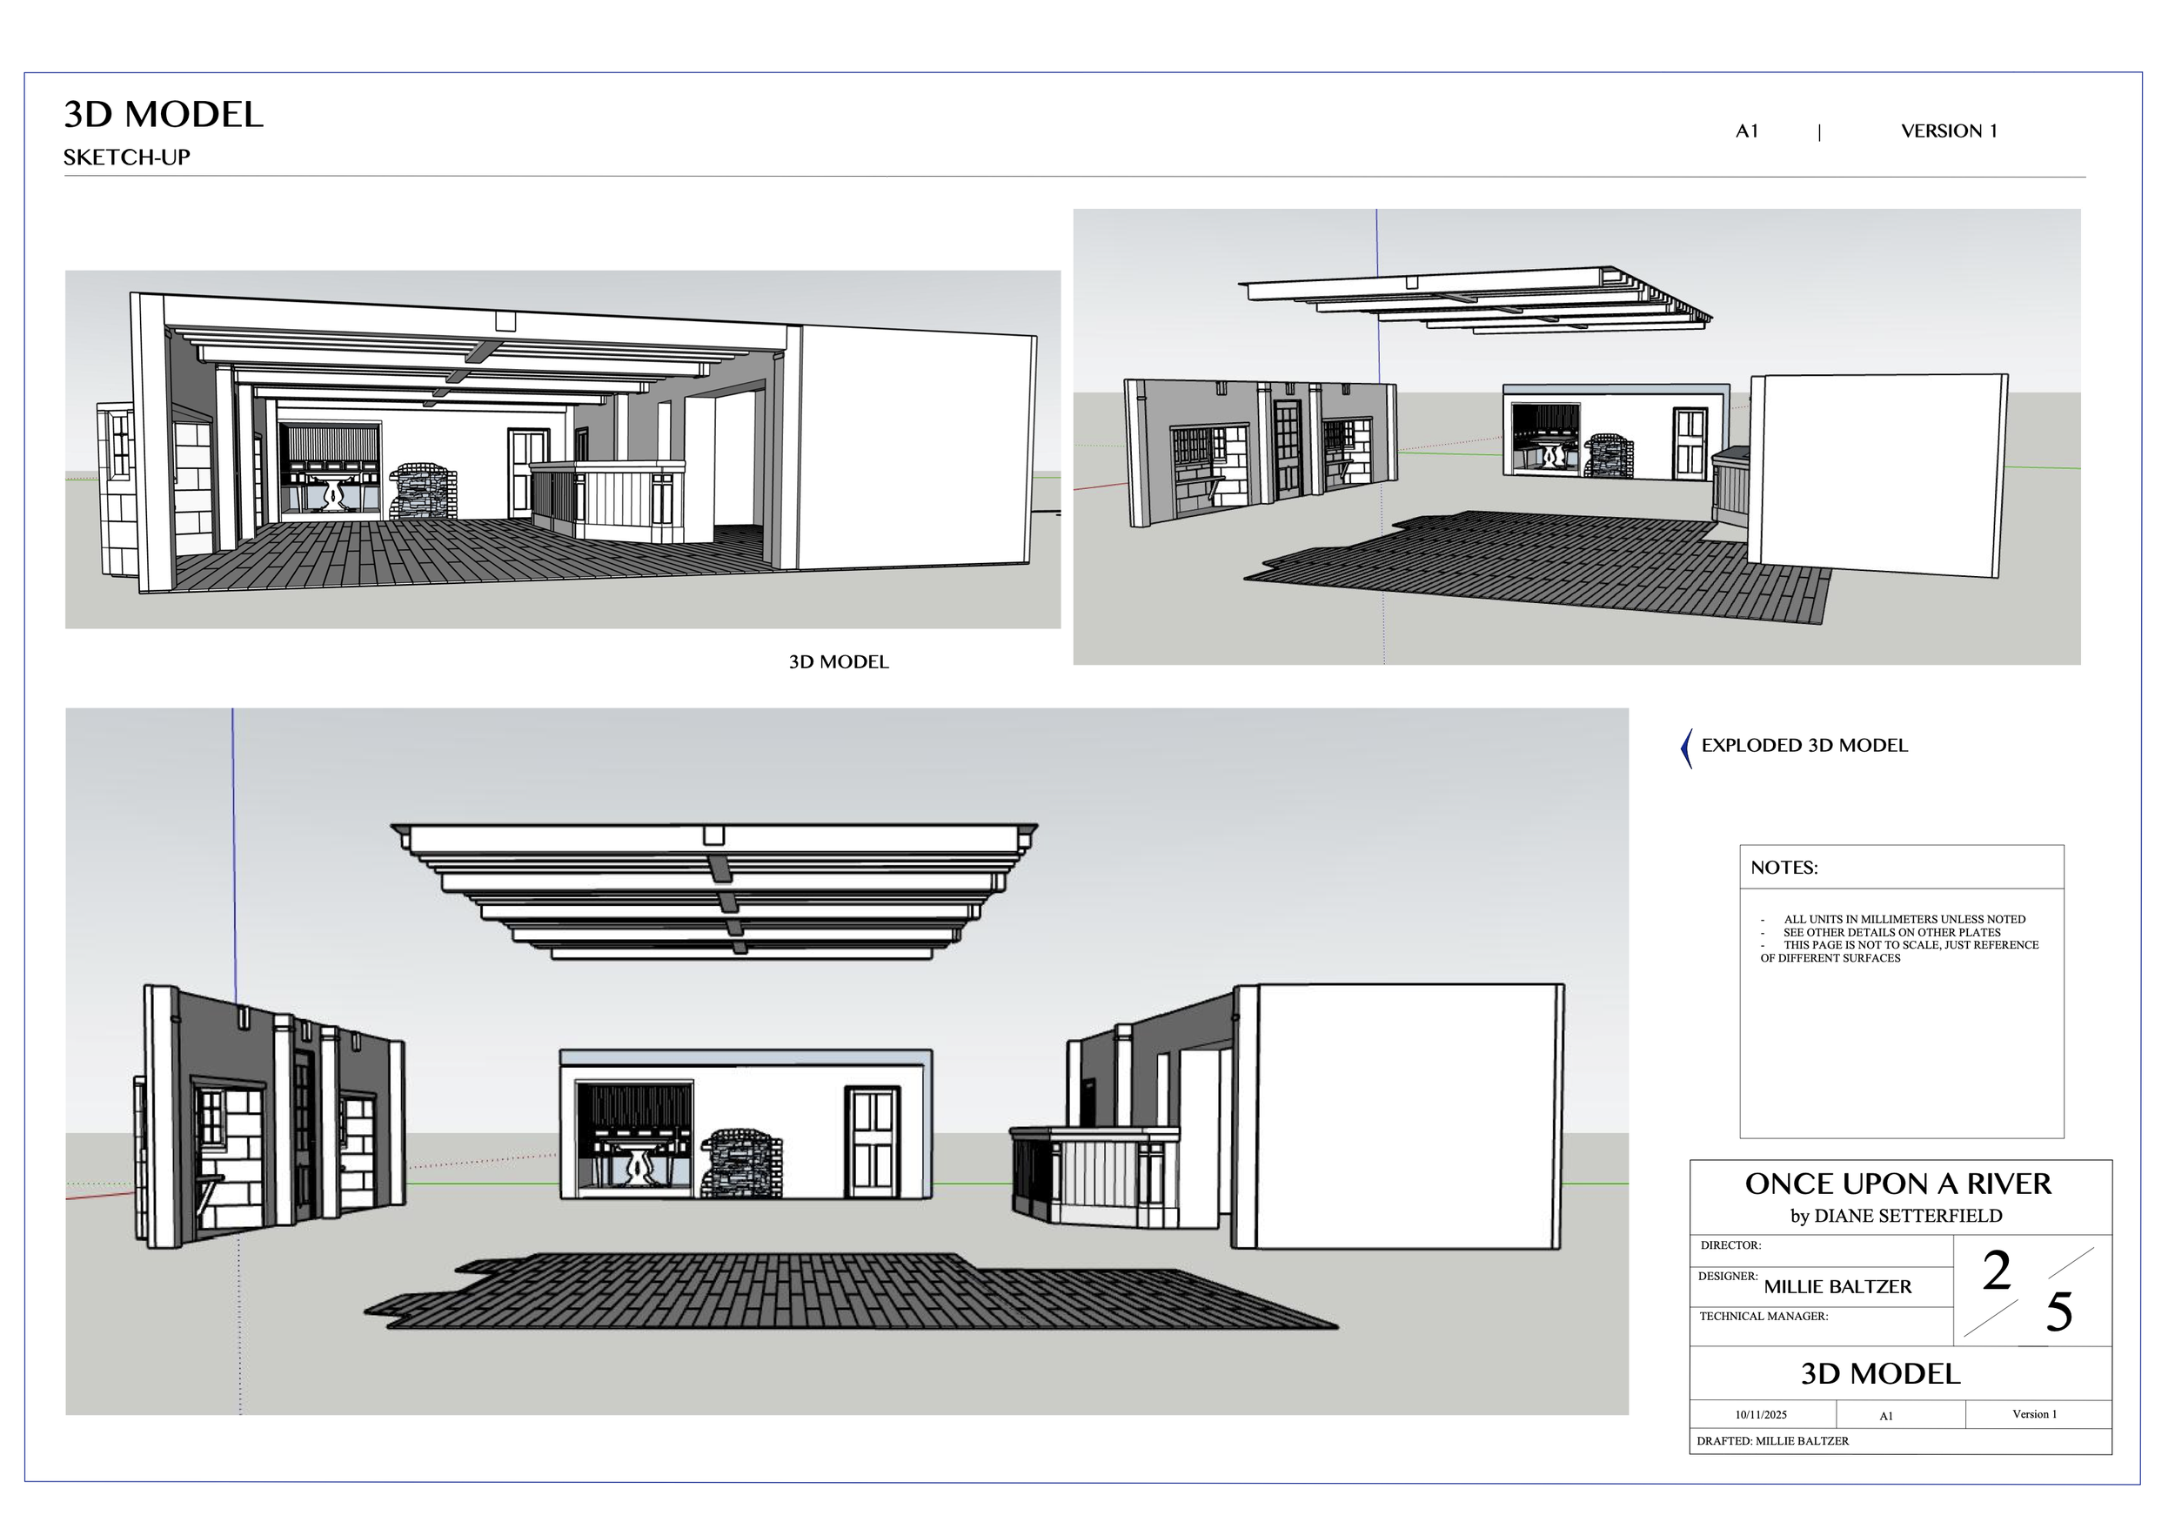Select the small exploded model image at top right

tap(1576, 437)
